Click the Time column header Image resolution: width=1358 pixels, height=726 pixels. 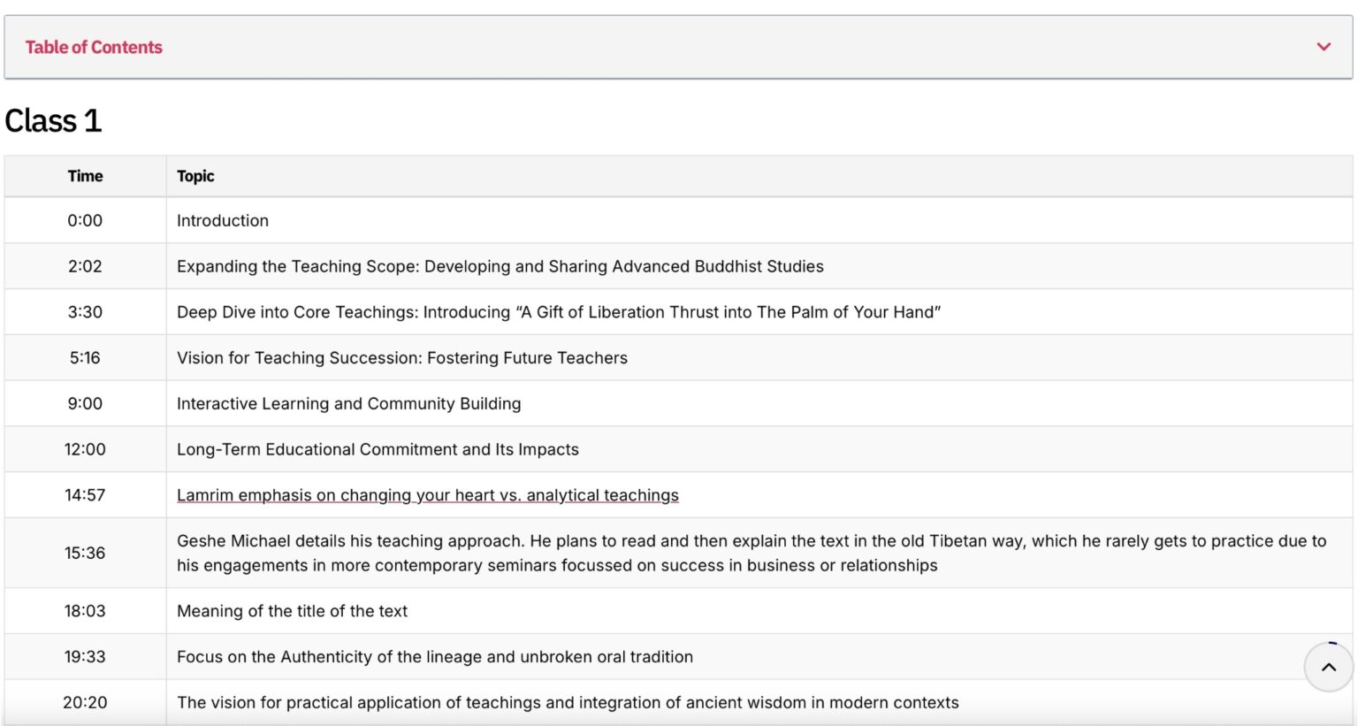pyautogui.click(x=85, y=176)
